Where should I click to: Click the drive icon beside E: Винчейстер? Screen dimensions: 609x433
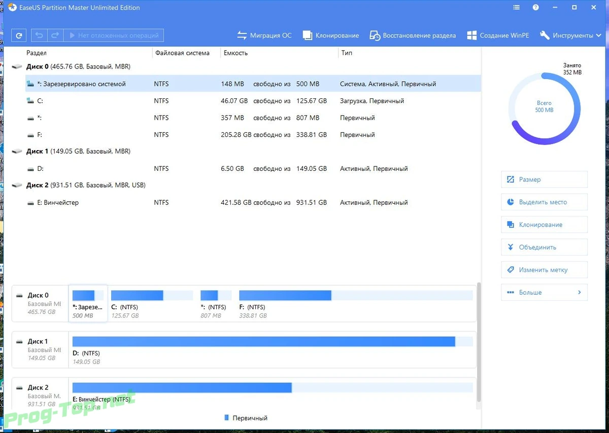pyautogui.click(x=30, y=203)
